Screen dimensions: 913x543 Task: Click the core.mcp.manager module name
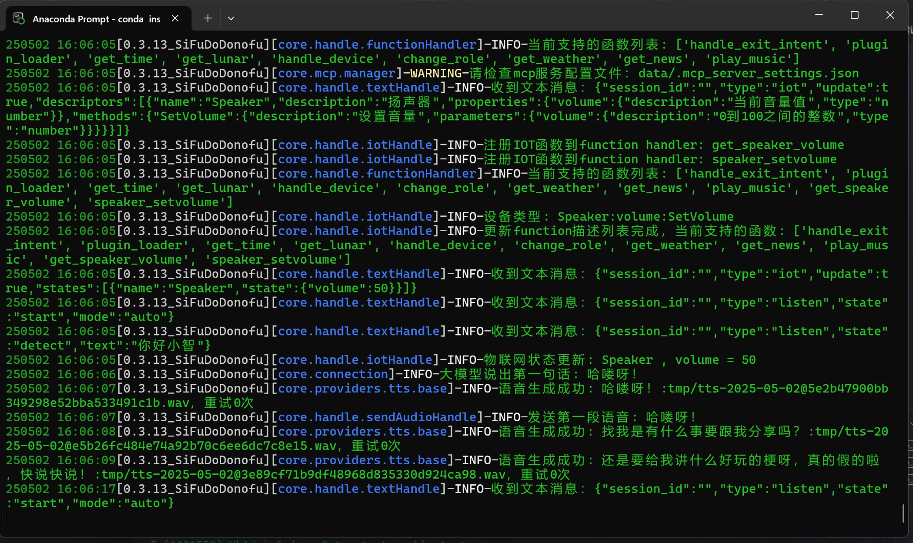pyautogui.click(x=336, y=73)
